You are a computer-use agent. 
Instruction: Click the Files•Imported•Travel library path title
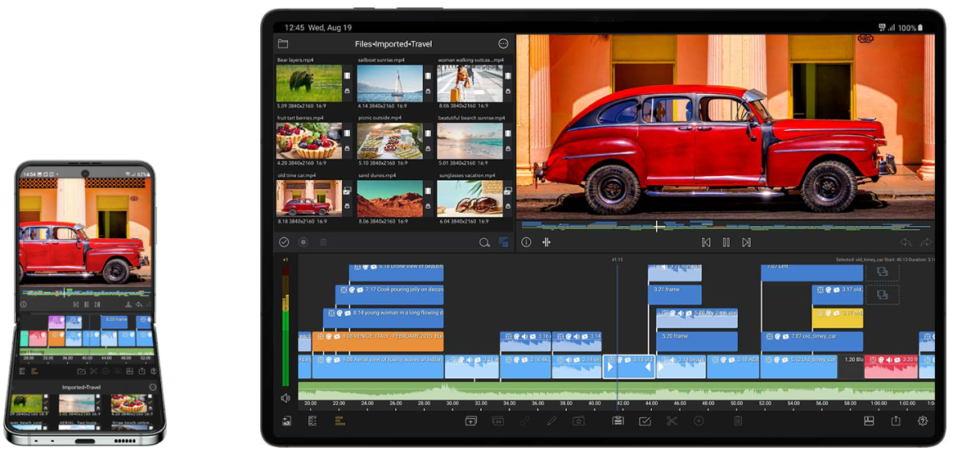click(393, 44)
